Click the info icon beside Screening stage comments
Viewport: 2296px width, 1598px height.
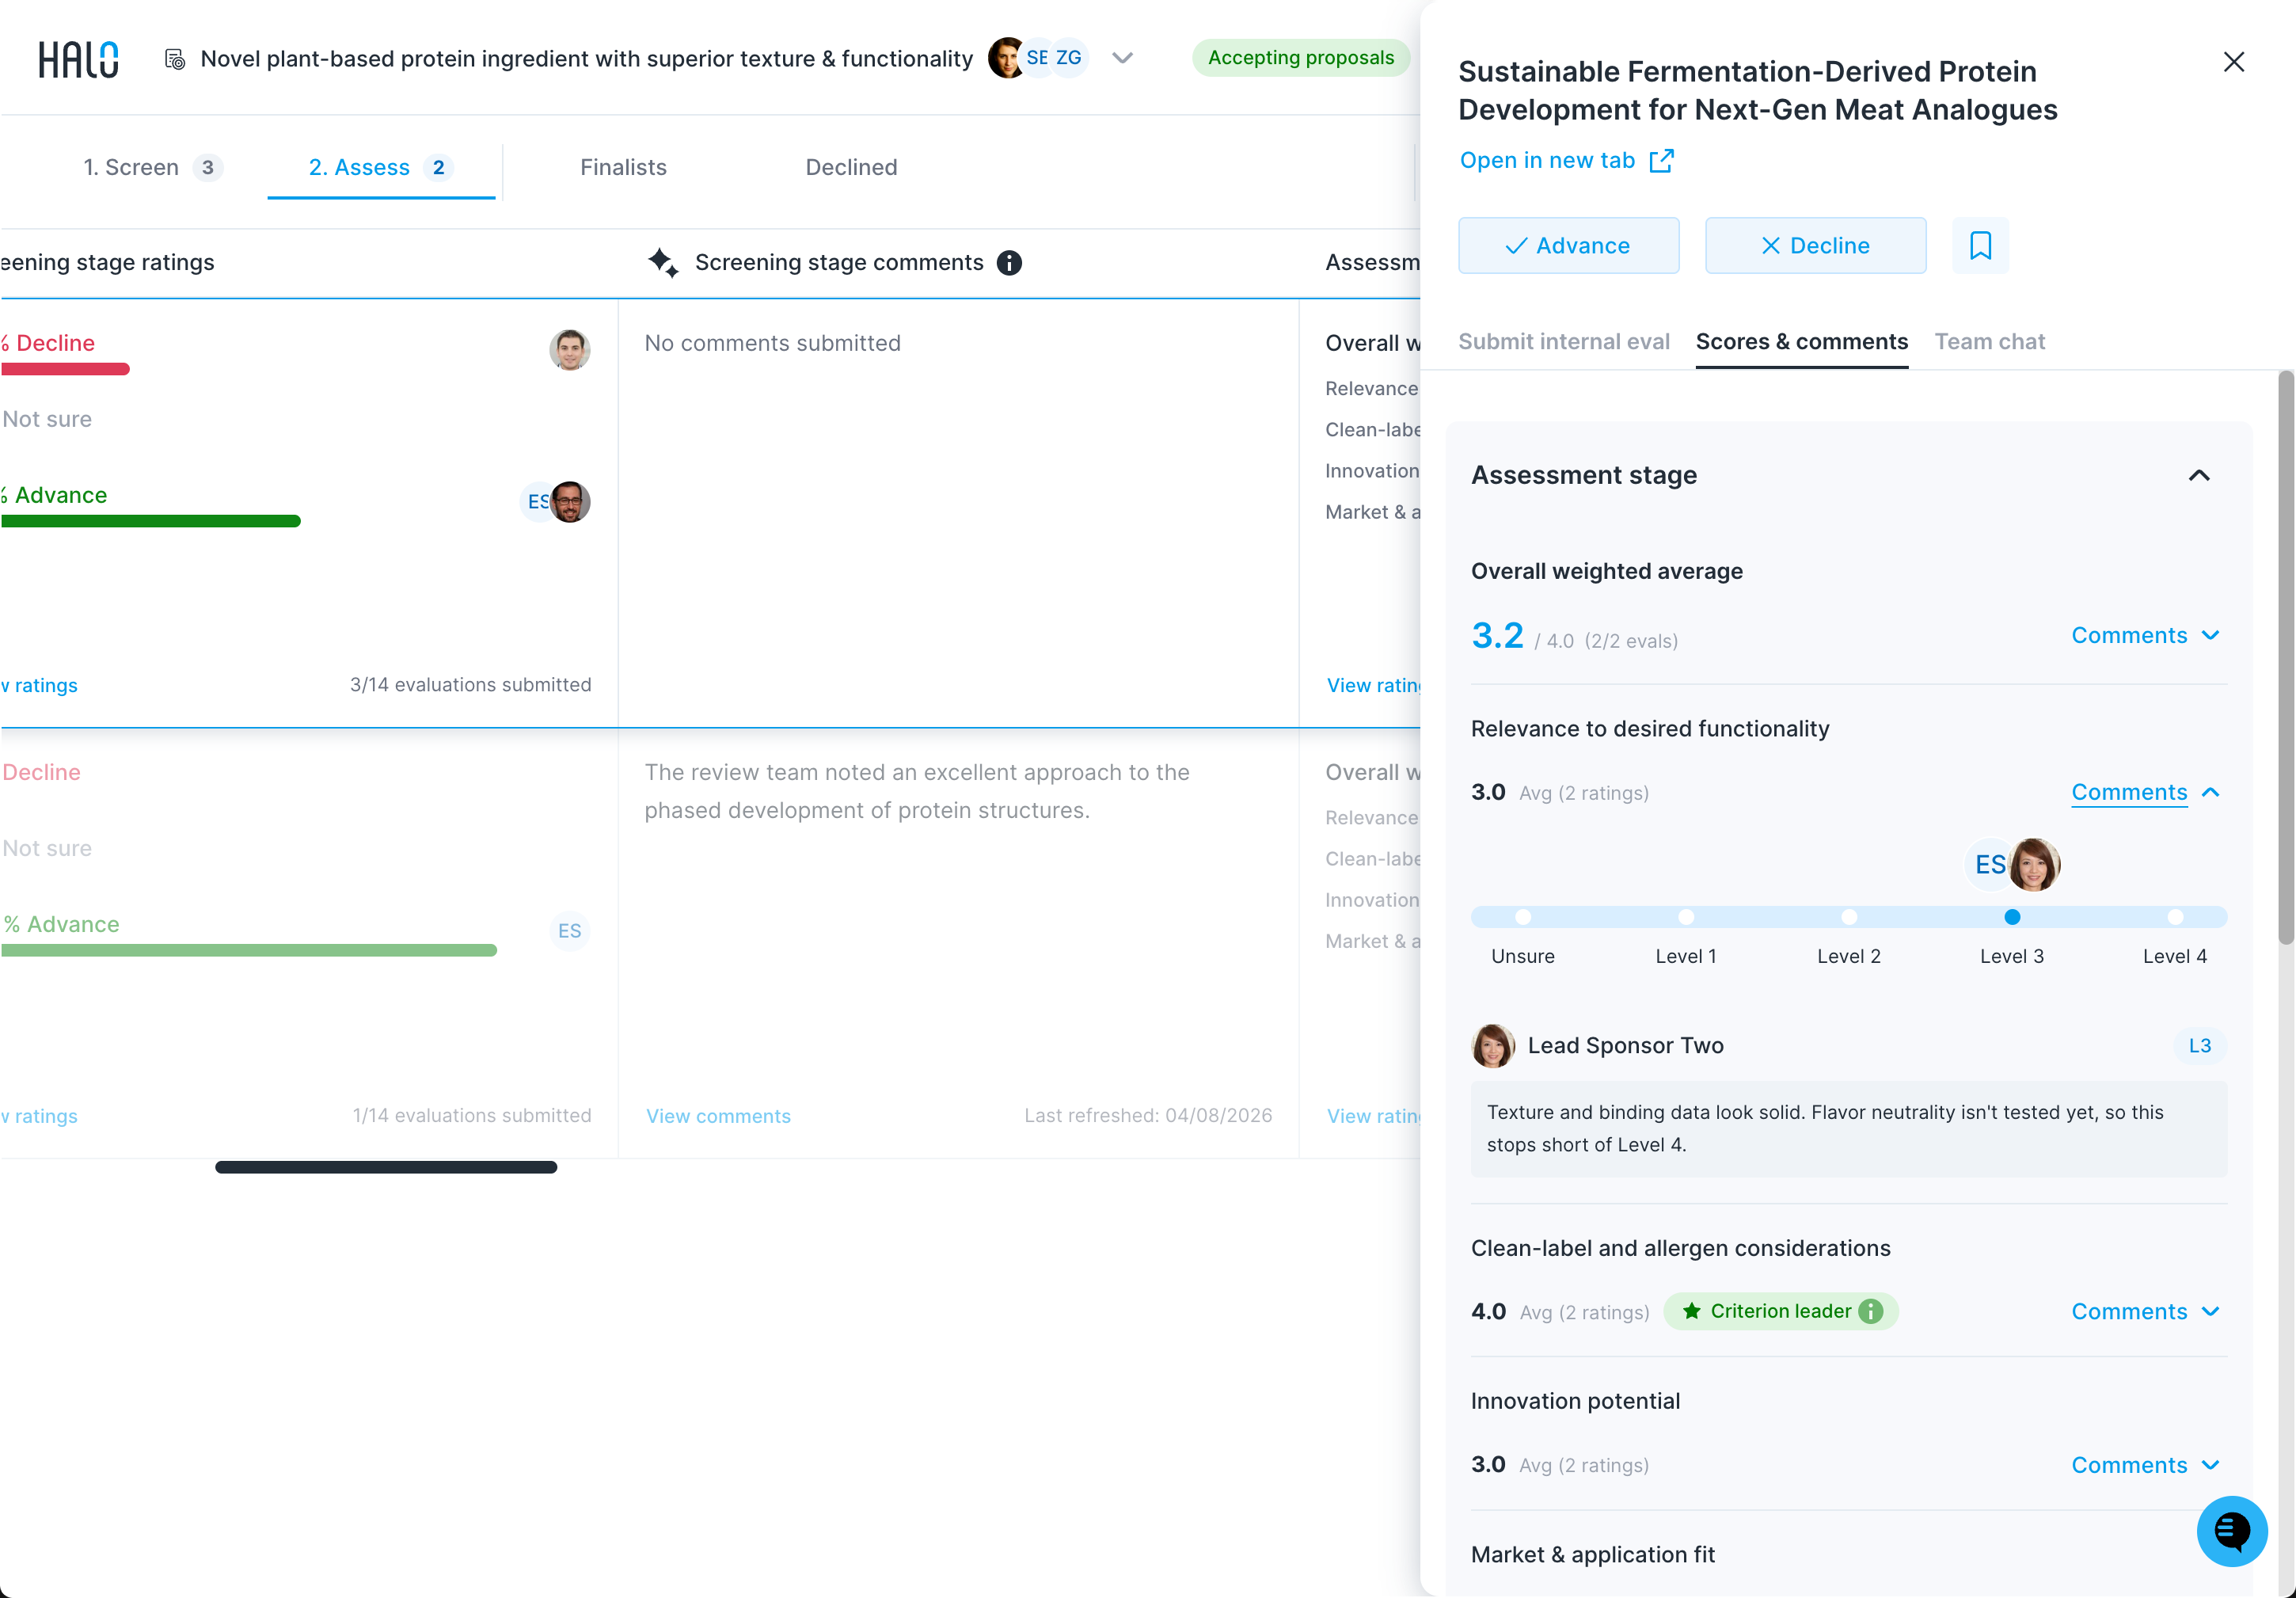1009,263
